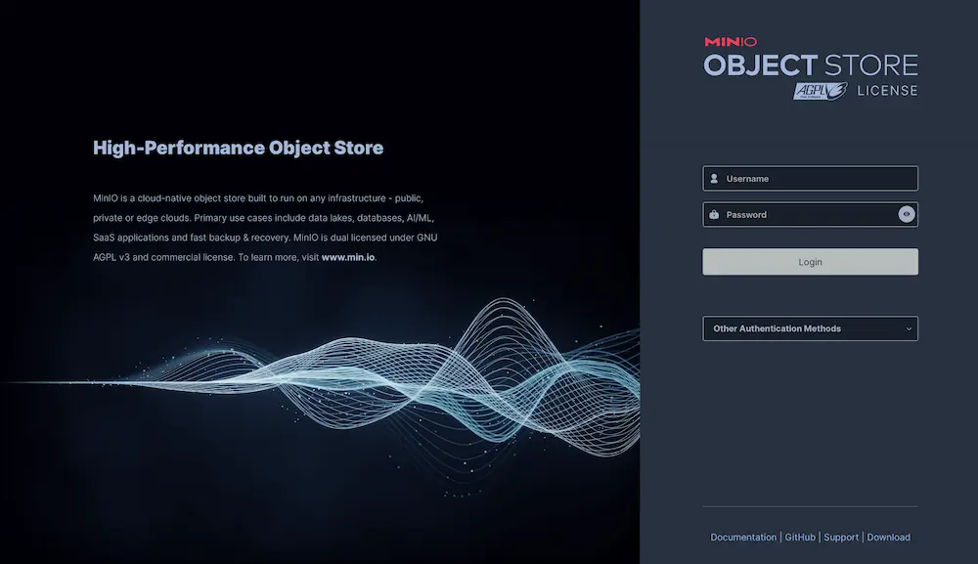Viewport: 978px width, 564px height.
Task: Open the Support link in footer
Action: click(841, 538)
